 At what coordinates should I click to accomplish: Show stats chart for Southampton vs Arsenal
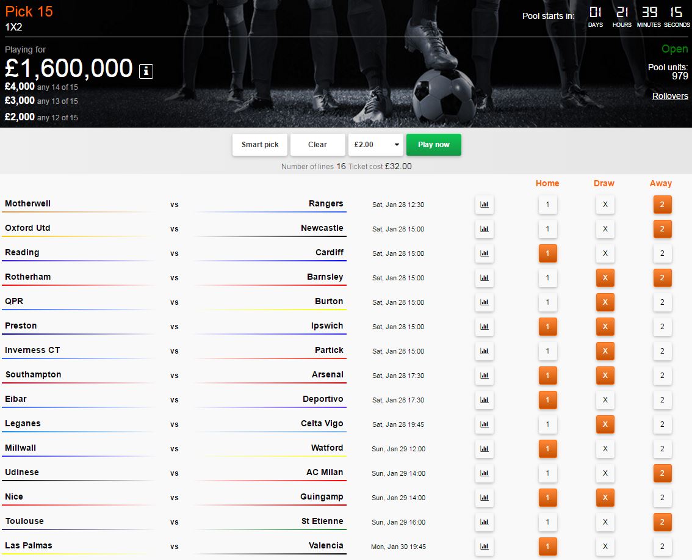485,376
